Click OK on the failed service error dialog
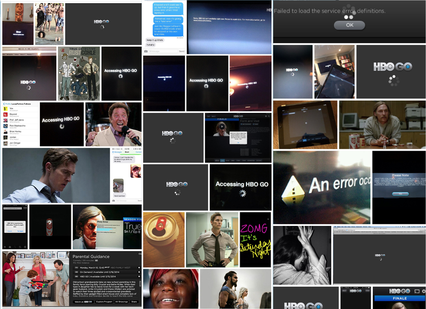426x309 pixels. 349,25
